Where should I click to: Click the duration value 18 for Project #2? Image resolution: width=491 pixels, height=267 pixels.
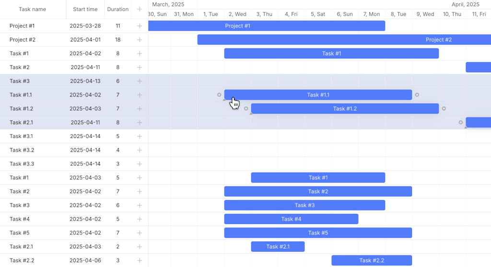[118, 40]
